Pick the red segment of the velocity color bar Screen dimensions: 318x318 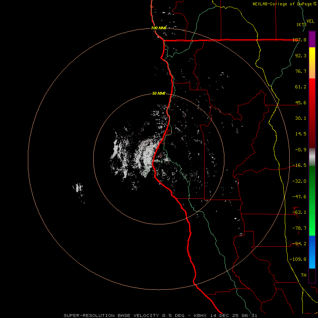coord(312,113)
